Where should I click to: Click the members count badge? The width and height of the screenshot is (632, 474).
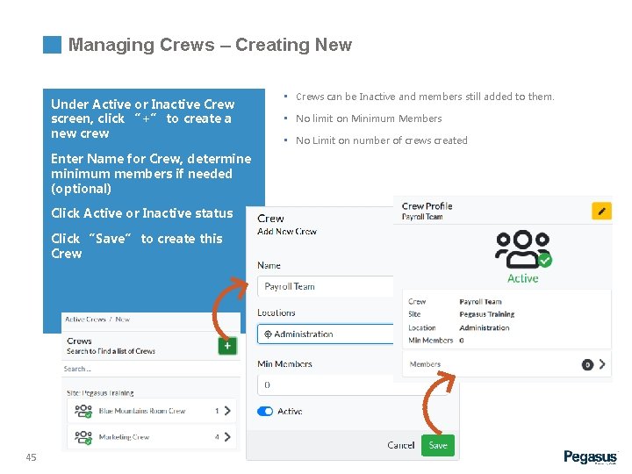pyautogui.click(x=587, y=364)
